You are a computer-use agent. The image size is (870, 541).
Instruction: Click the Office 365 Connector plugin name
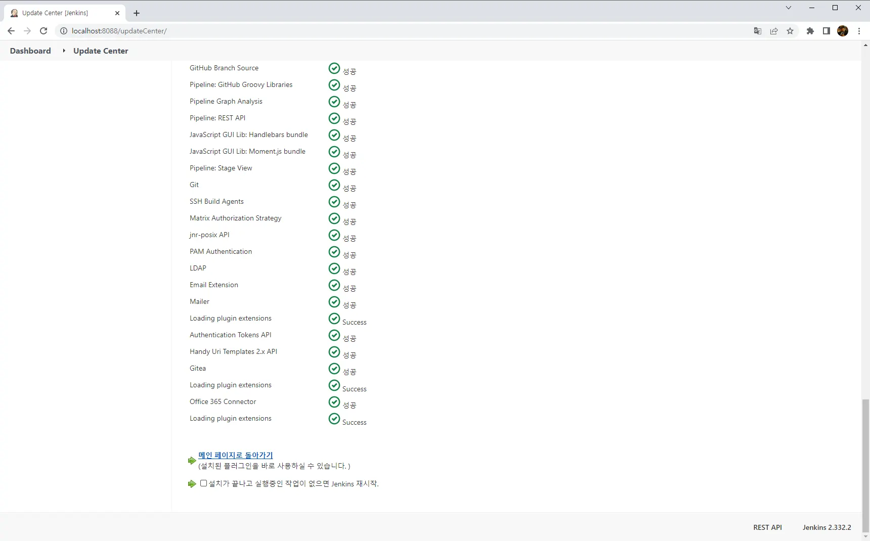[x=223, y=401]
